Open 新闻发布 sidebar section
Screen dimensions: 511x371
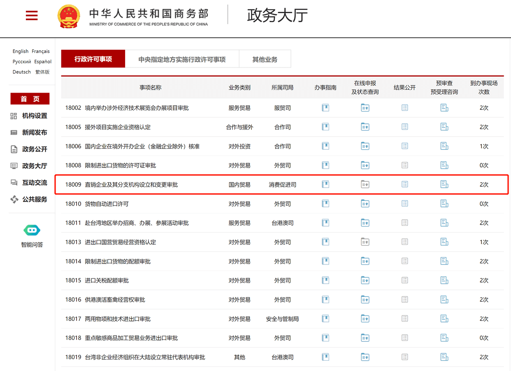click(34, 132)
